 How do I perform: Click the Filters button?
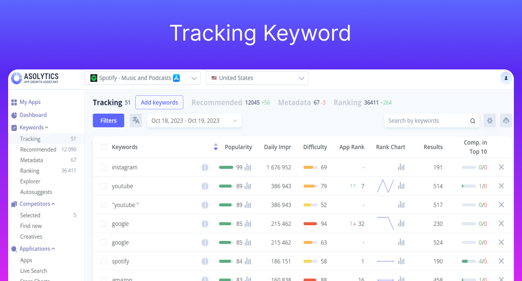coord(109,120)
